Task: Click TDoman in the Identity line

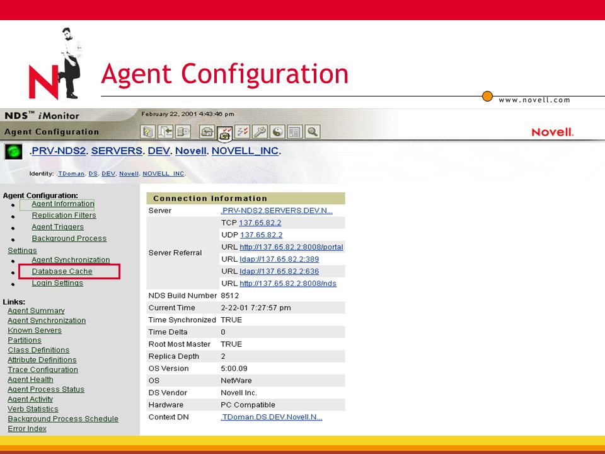Action: point(71,174)
